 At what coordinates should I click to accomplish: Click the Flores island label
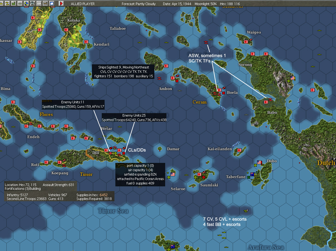click(x=46, y=114)
